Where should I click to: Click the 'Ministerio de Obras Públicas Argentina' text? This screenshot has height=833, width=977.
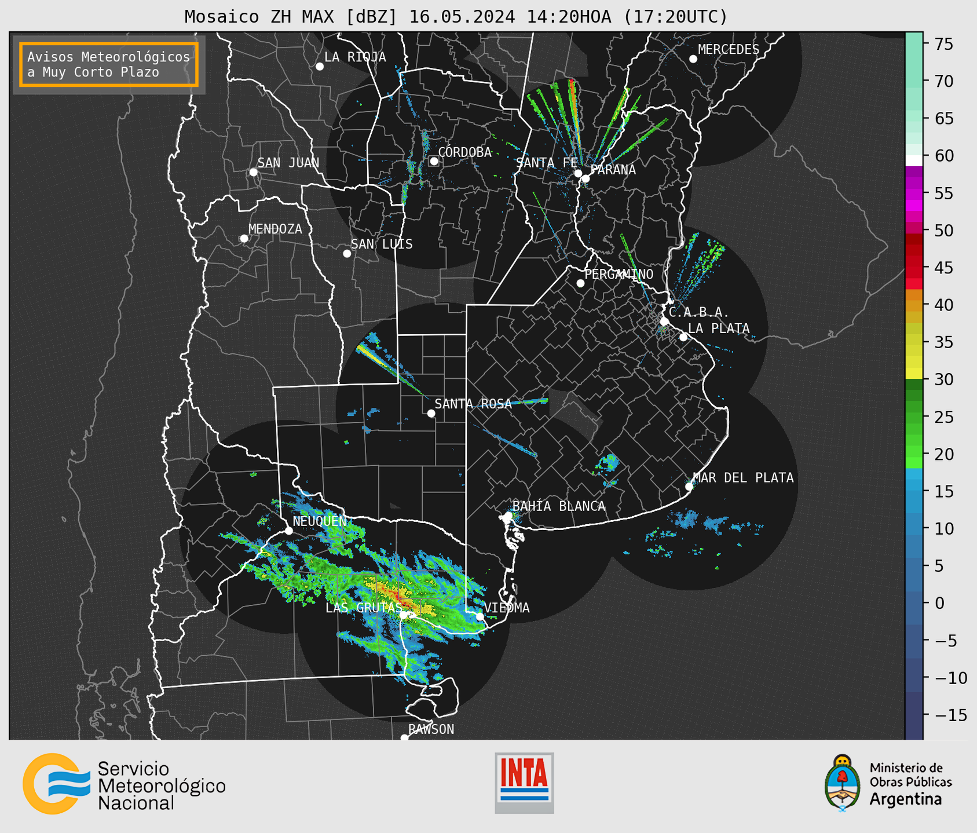coord(910,784)
